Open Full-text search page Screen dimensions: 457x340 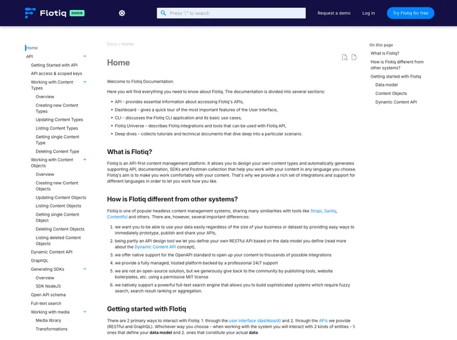click(46, 303)
